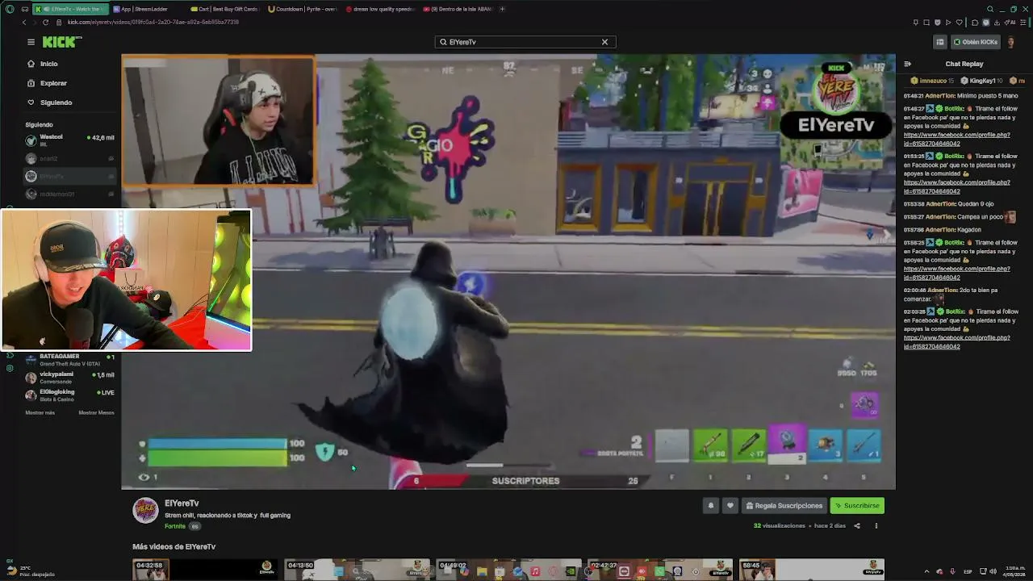Open the BATEAGAMER recommended channel
The height and width of the screenshot is (581, 1033).
[x=70, y=360]
